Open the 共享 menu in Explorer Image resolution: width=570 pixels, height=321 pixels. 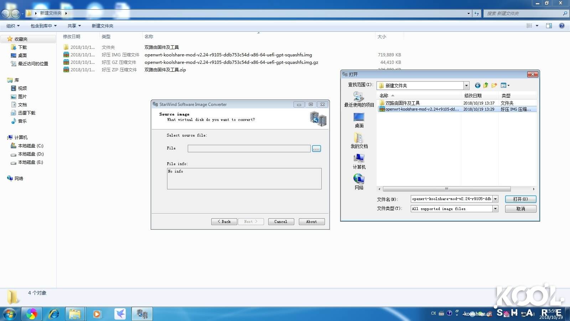click(73, 26)
